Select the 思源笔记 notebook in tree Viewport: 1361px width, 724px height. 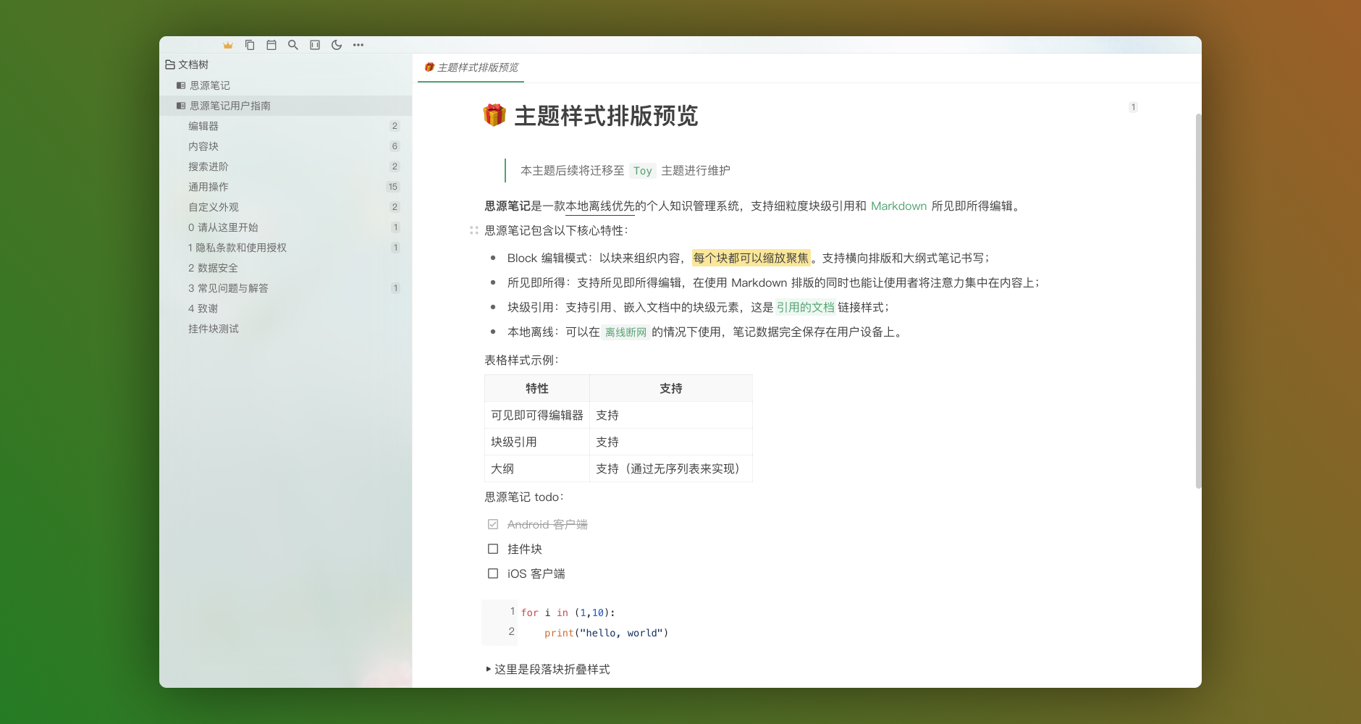pos(286,85)
